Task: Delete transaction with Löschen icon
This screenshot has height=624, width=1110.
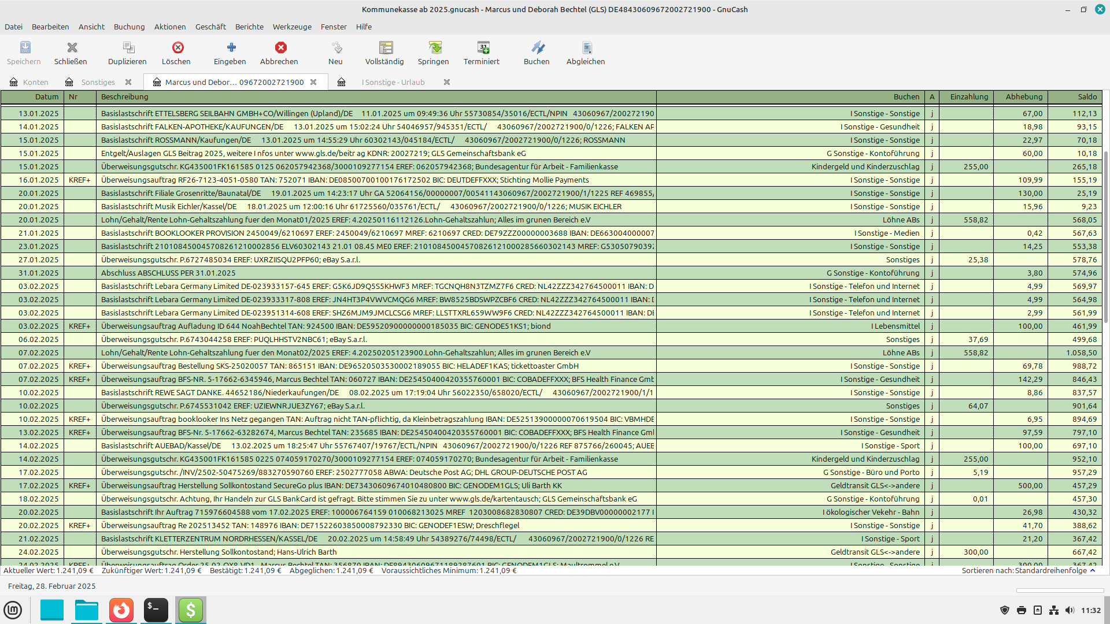Action: click(177, 47)
